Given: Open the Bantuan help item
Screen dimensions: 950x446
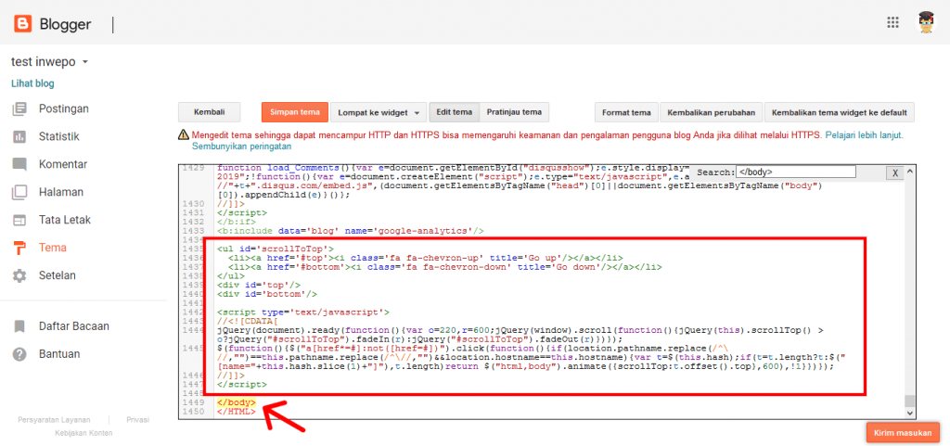Looking at the screenshot, I should 59,354.
